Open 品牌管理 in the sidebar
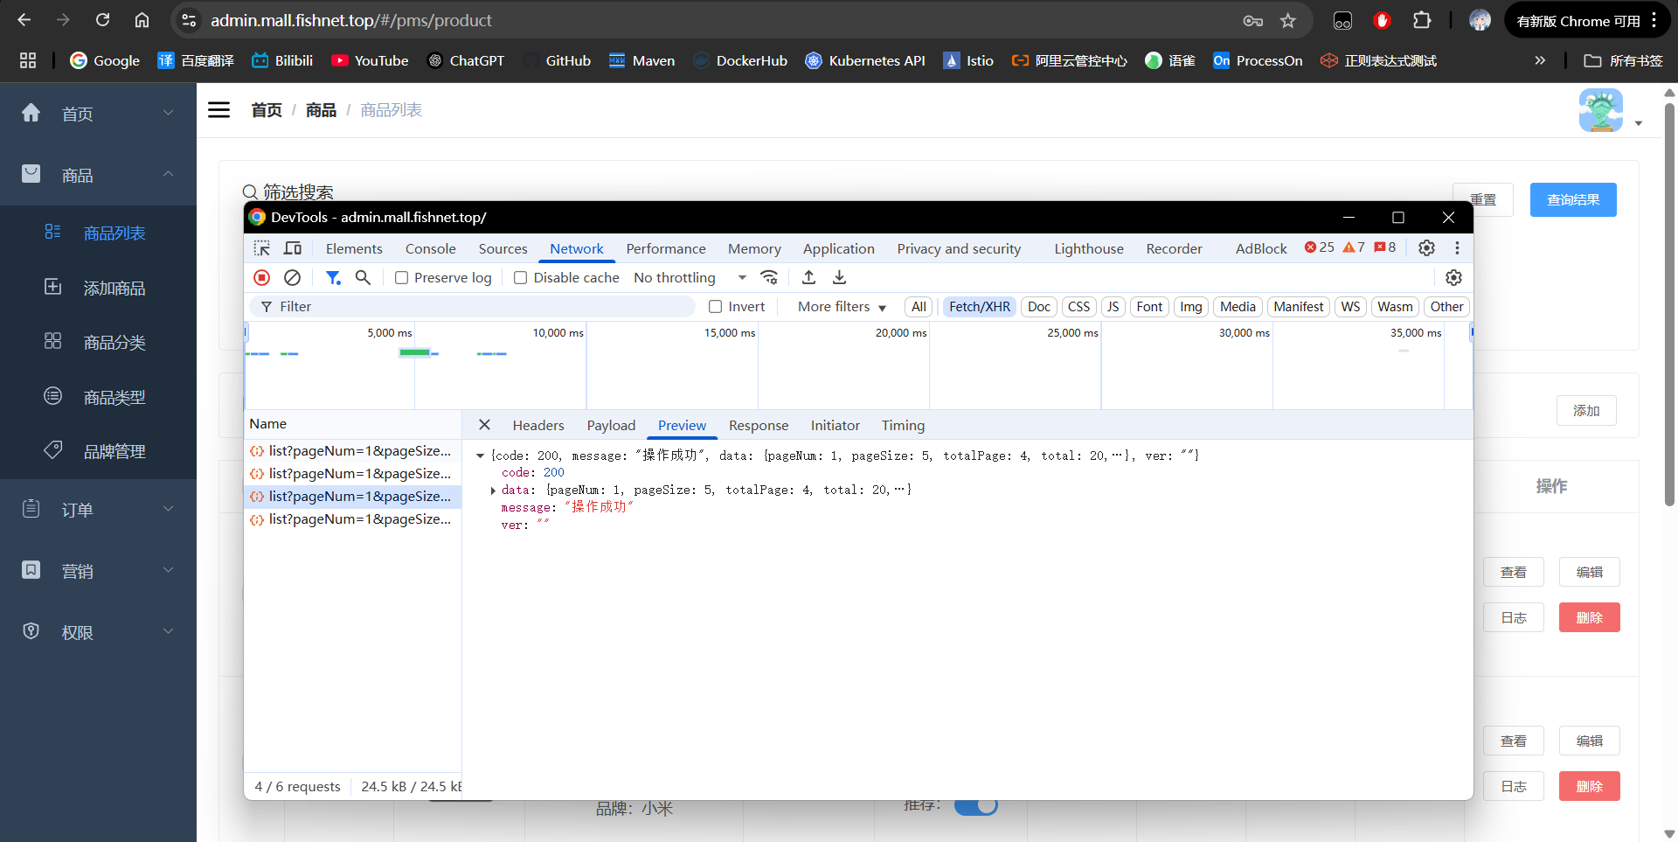This screenshot has height=842, width=1678. 98,451
